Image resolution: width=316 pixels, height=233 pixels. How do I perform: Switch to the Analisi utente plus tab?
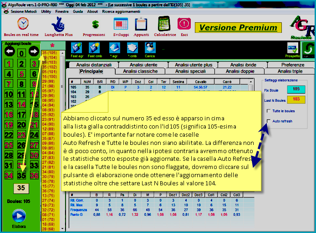click(194, 65)
